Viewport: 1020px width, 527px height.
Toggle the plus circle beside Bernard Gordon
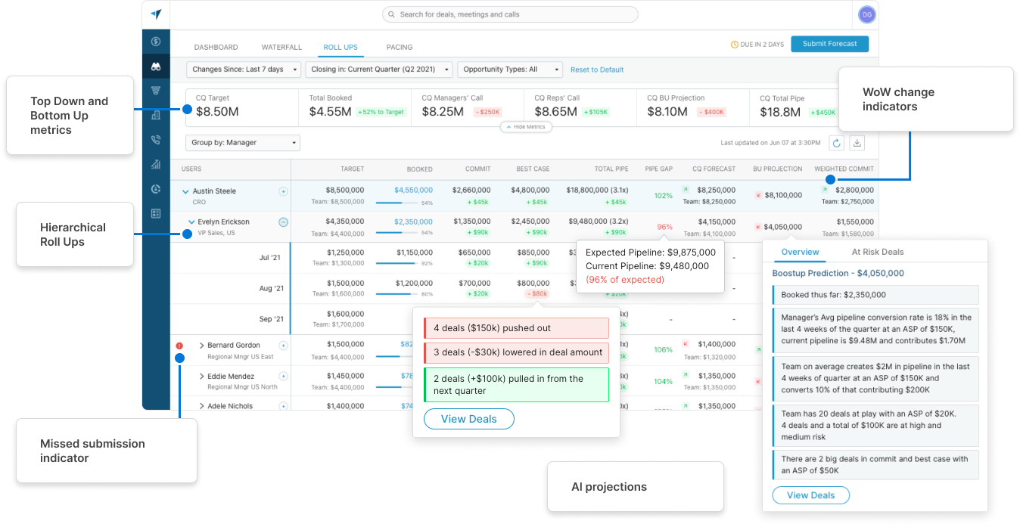pos(283,346)
